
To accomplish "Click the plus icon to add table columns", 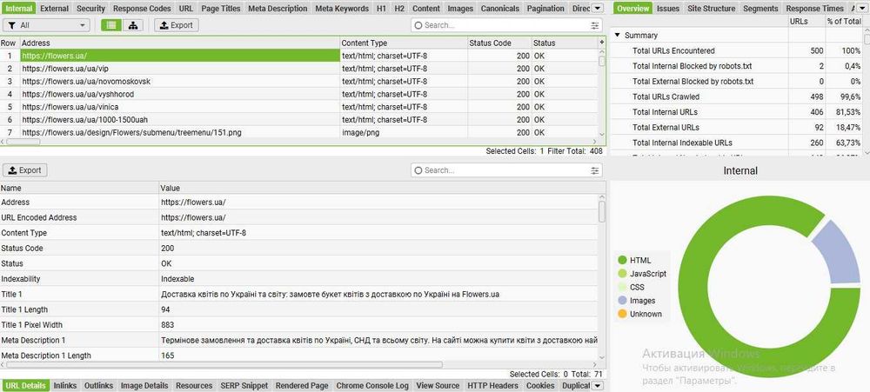I will click(602, 43).
